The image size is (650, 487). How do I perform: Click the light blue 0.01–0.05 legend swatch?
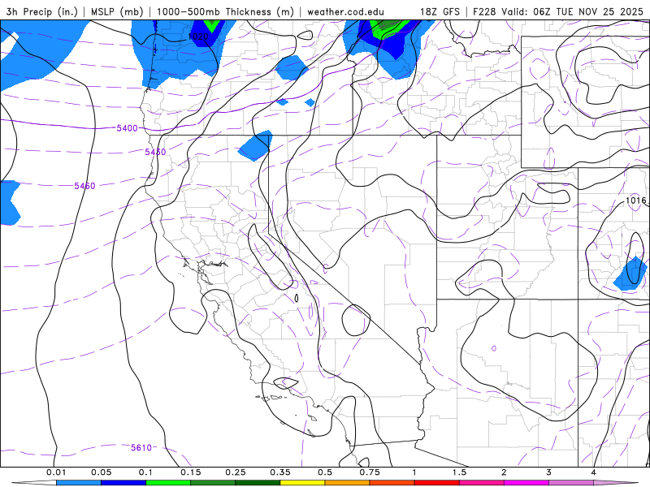tap(79, 483)
